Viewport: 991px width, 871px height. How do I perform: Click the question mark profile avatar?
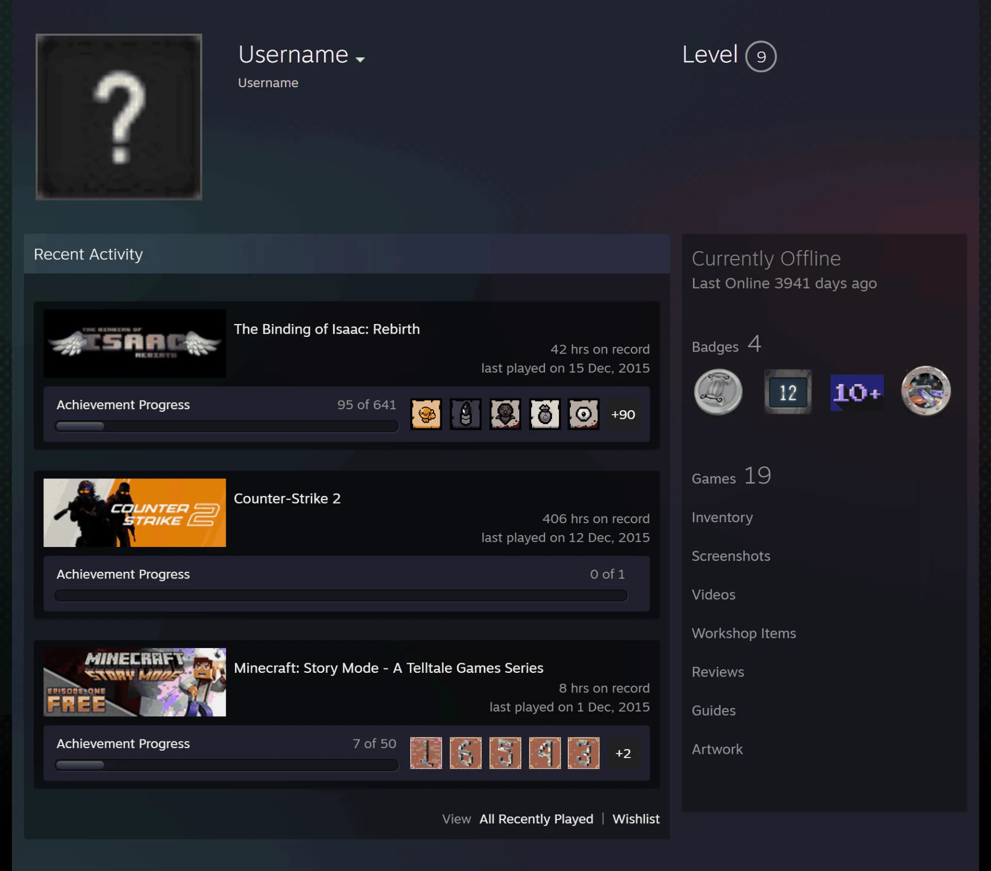pyautogui.click(x=119, y=117)
